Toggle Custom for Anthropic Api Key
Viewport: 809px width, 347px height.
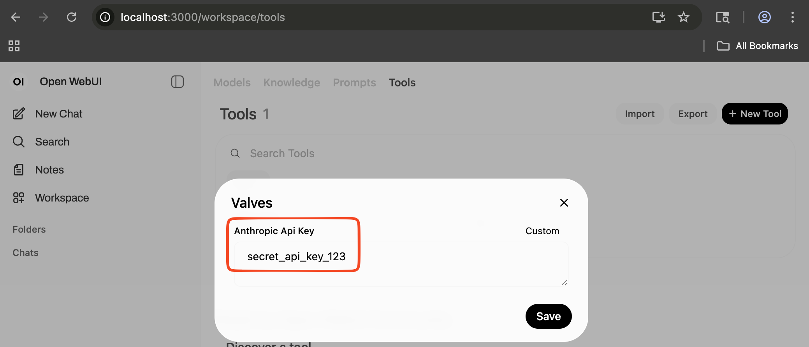[542, 231]
